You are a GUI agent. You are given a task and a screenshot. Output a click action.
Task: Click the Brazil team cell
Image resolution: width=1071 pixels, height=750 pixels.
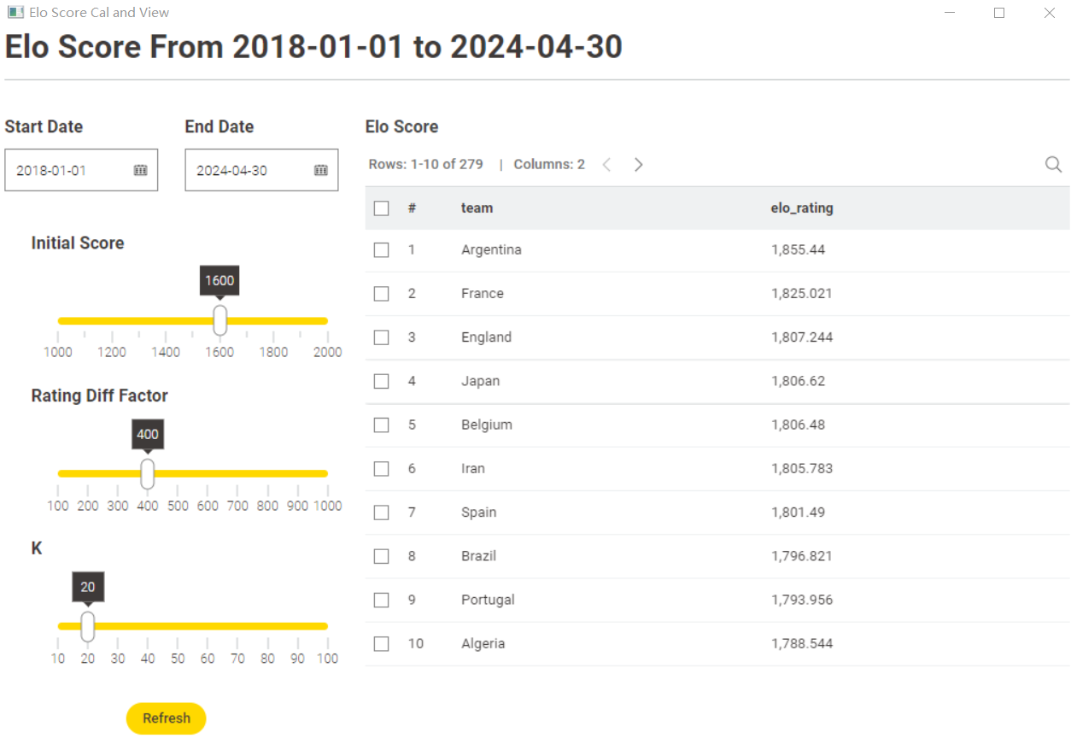coord(478,556)
